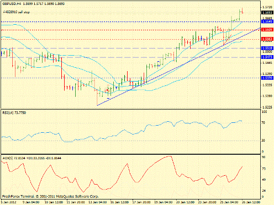Click the 16 Jan 12:00 time label

coord(119,202)
